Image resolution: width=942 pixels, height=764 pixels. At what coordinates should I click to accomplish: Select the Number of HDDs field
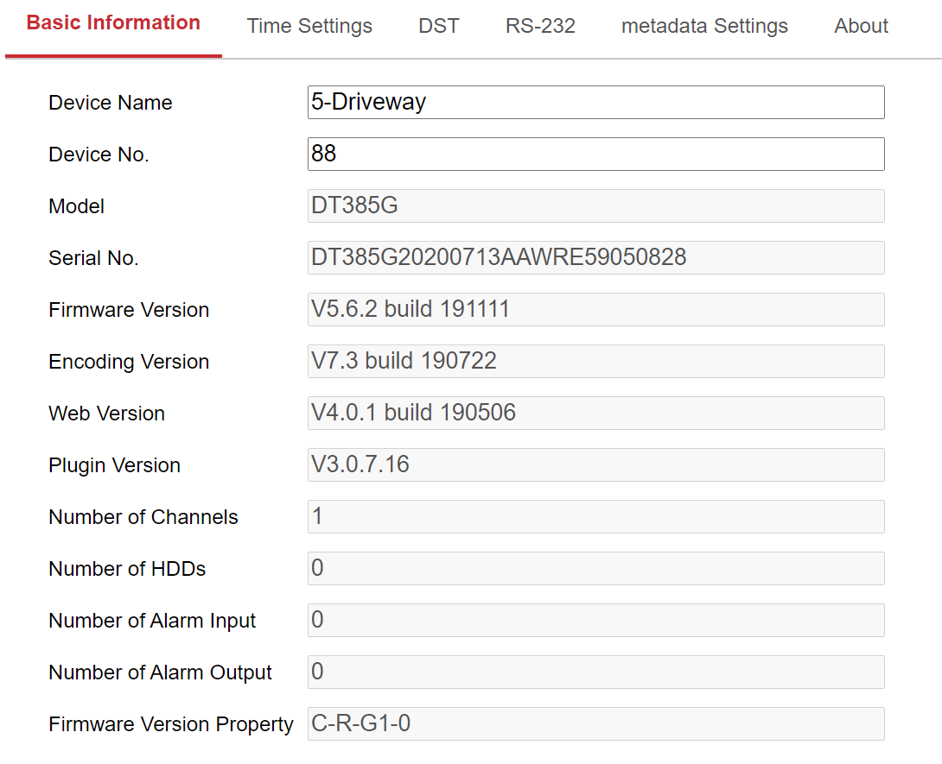point(595,568)
